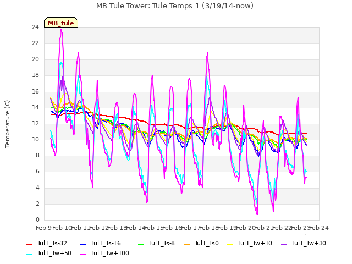352x264 pixels.
Task: Click the 24 y-axis tick label
Action: [x=35, y=27]
